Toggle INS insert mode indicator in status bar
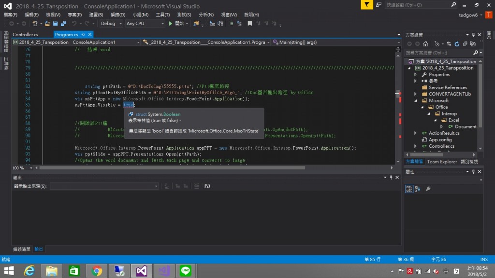This screenshot has width=495, height=278. click(x=484, y=259)
